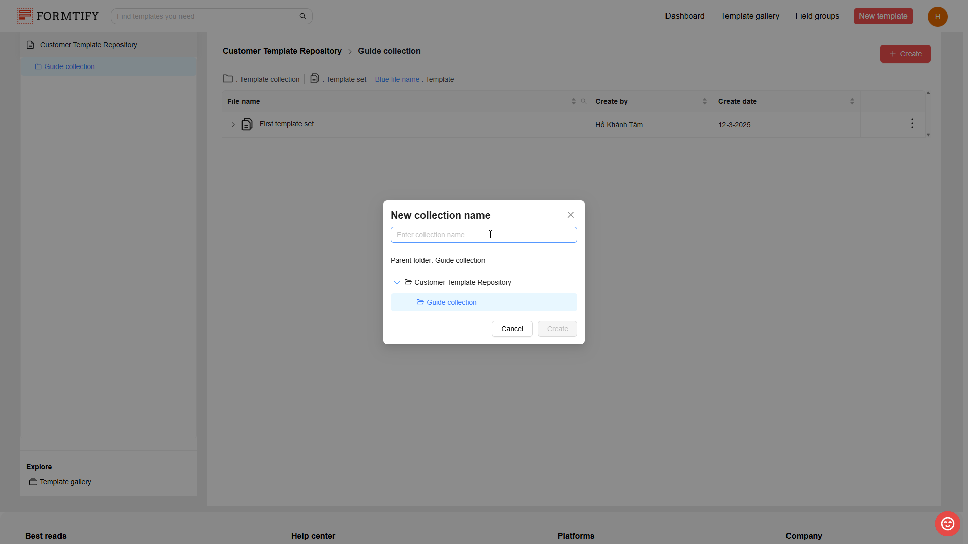Screen dimensions: 968x544
Task: Close the New collection name dialog
Action: 570,215
